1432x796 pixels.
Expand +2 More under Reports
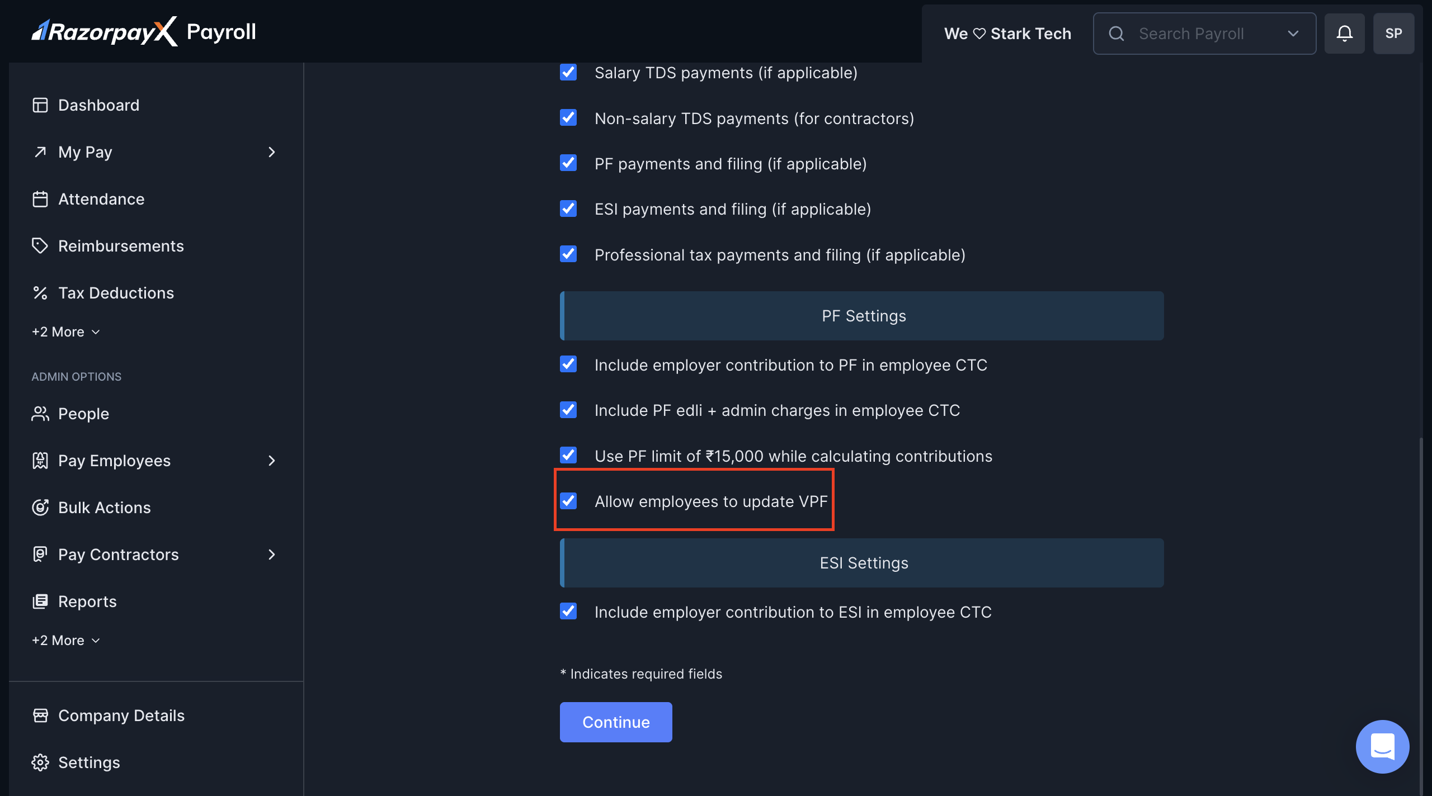pos(66,641)
